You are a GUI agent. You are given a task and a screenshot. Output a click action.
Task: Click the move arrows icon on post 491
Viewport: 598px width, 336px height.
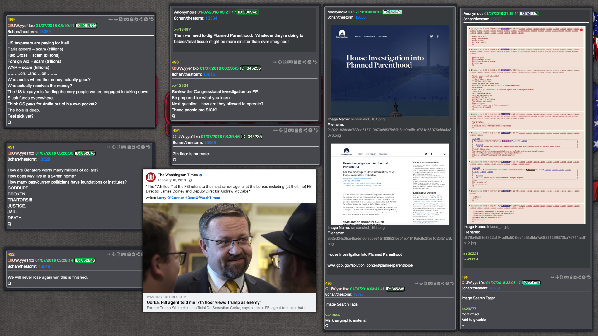coord(114,147)
